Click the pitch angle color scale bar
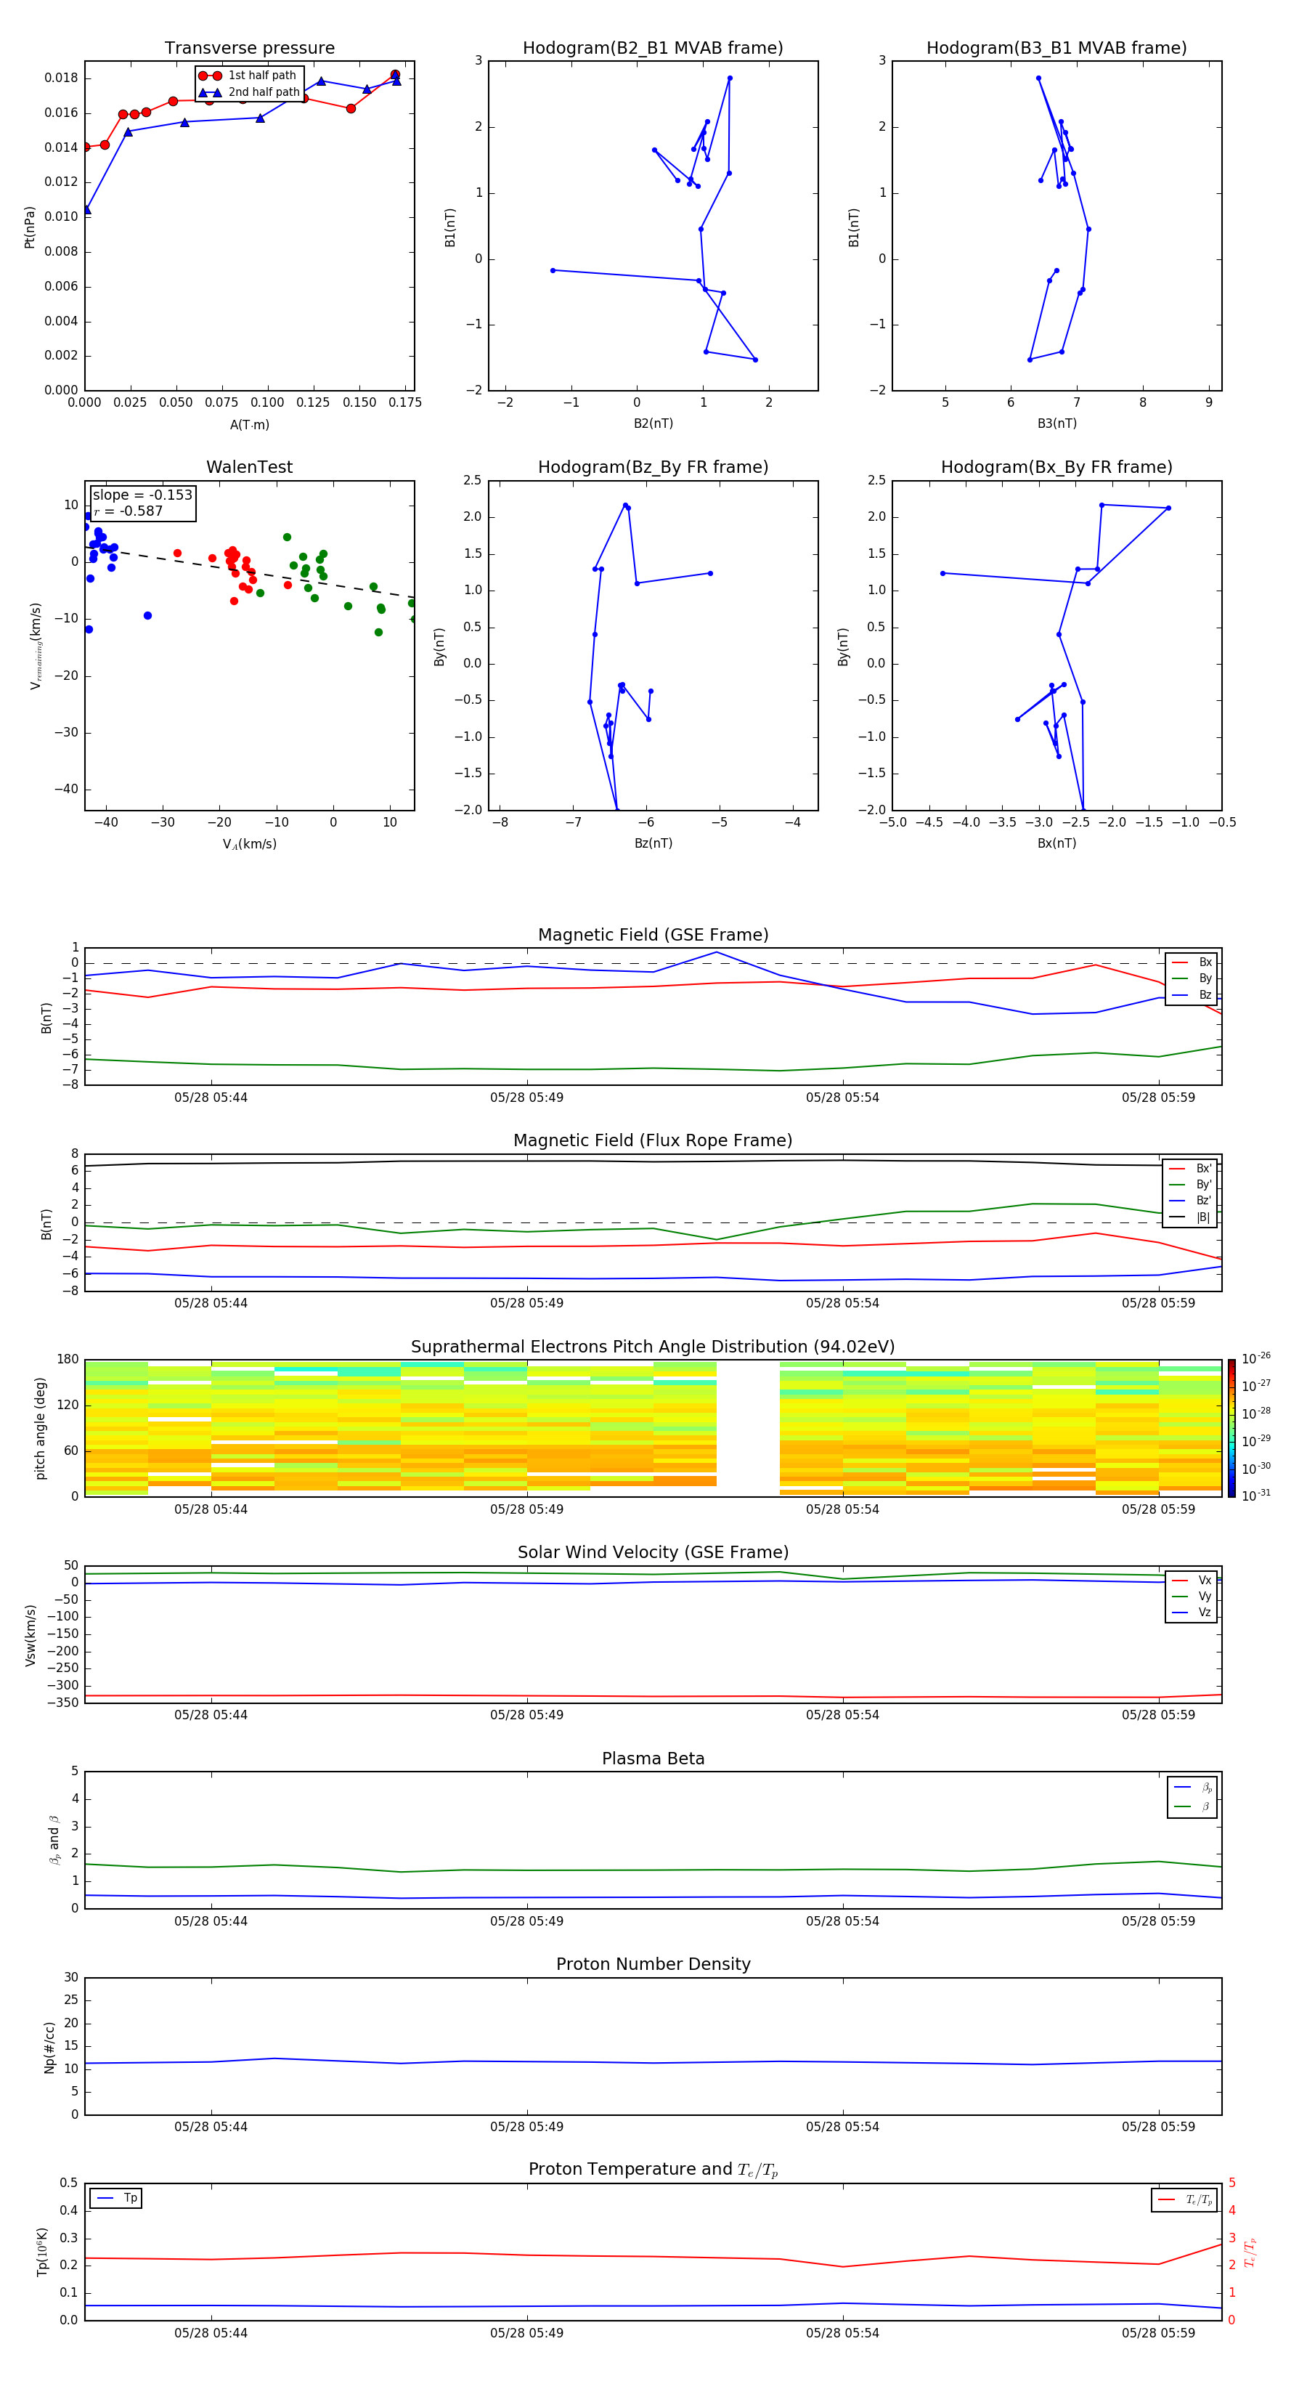1307x2397 pixels. pos(1231,1428)
